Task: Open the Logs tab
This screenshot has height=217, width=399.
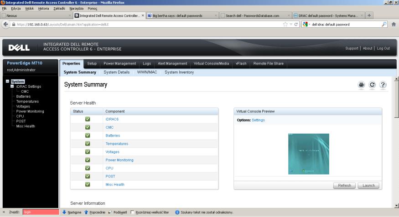Action: [x=147, y=63]
